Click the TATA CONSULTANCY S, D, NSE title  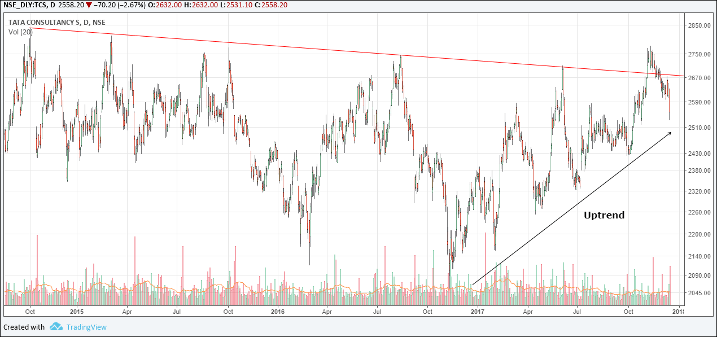coord(56,23)
